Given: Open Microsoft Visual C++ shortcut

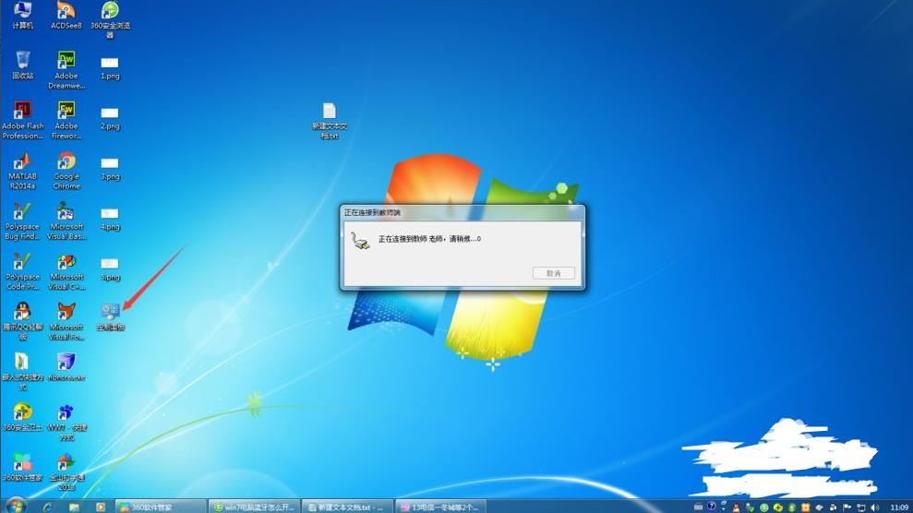Looking at the screenshot, I should (x=66, y=271).
